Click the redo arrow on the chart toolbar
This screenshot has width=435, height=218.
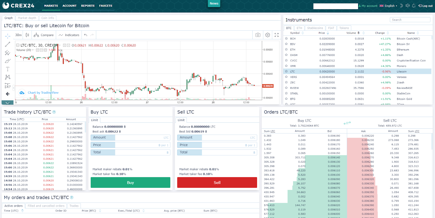(92, 35)
